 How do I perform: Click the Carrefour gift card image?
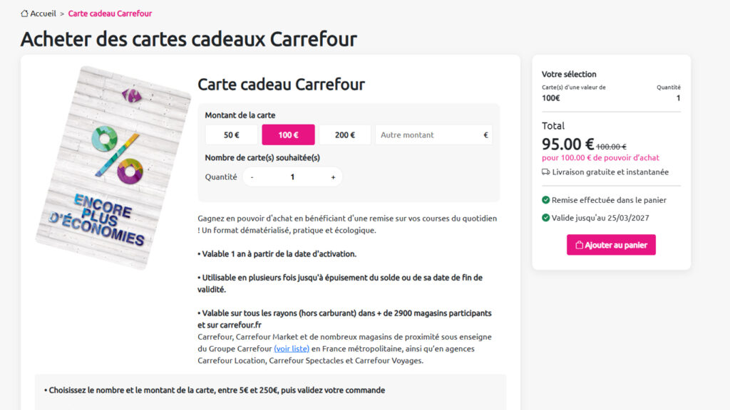pyautogui.click(x=113, y=168)
